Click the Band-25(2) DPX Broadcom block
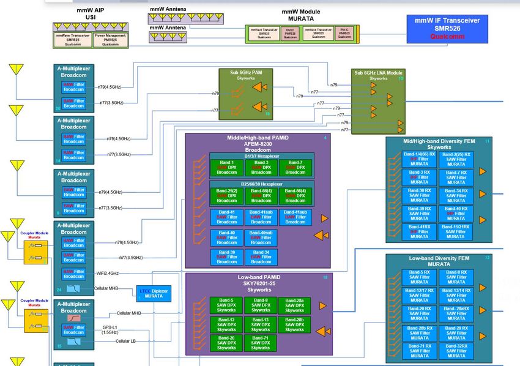This screenshot has width=520, height=366. click(227, 196)
